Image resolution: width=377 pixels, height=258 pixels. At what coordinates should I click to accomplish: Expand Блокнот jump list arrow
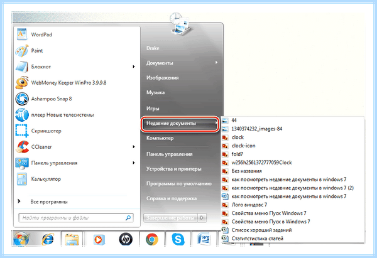coord(134,67)
